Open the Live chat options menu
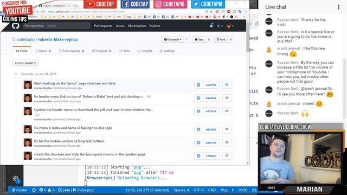Screen dimensions: 347x195 pyautogui.click(x=338, y=7)
